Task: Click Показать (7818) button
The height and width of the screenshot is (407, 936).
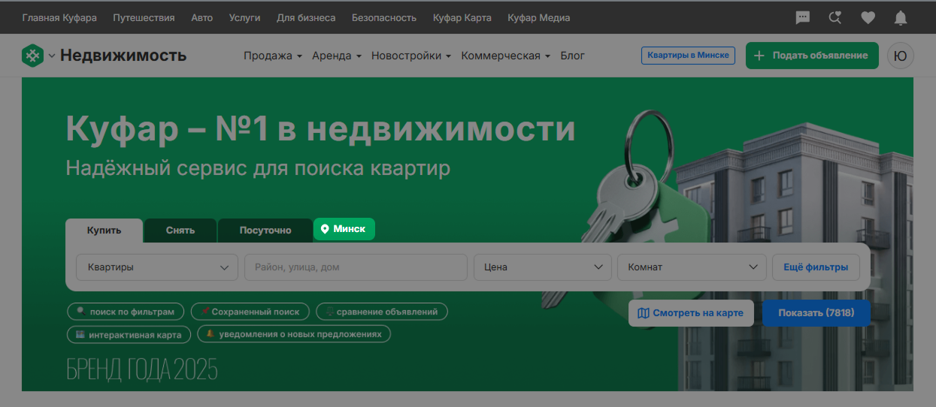Action: point(816,313)
